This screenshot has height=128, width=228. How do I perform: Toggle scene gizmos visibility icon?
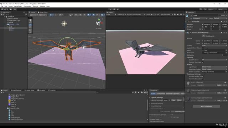coord(102,15)
